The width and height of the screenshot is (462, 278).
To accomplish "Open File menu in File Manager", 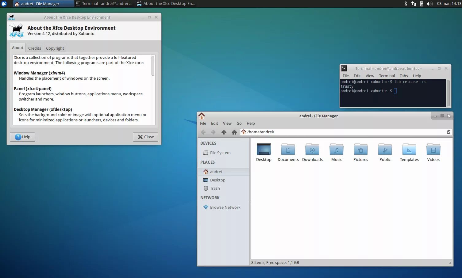I will click(x=203, y=123).
